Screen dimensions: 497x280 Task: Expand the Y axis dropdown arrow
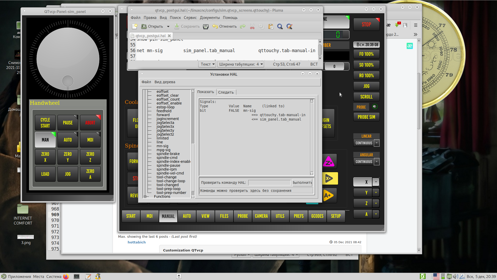point(376,193)
